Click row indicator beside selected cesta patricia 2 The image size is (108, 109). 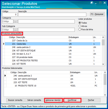(x=5, y=76)
